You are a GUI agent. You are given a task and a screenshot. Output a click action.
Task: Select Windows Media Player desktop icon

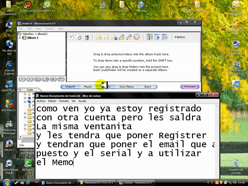click(x=9, y=167)
